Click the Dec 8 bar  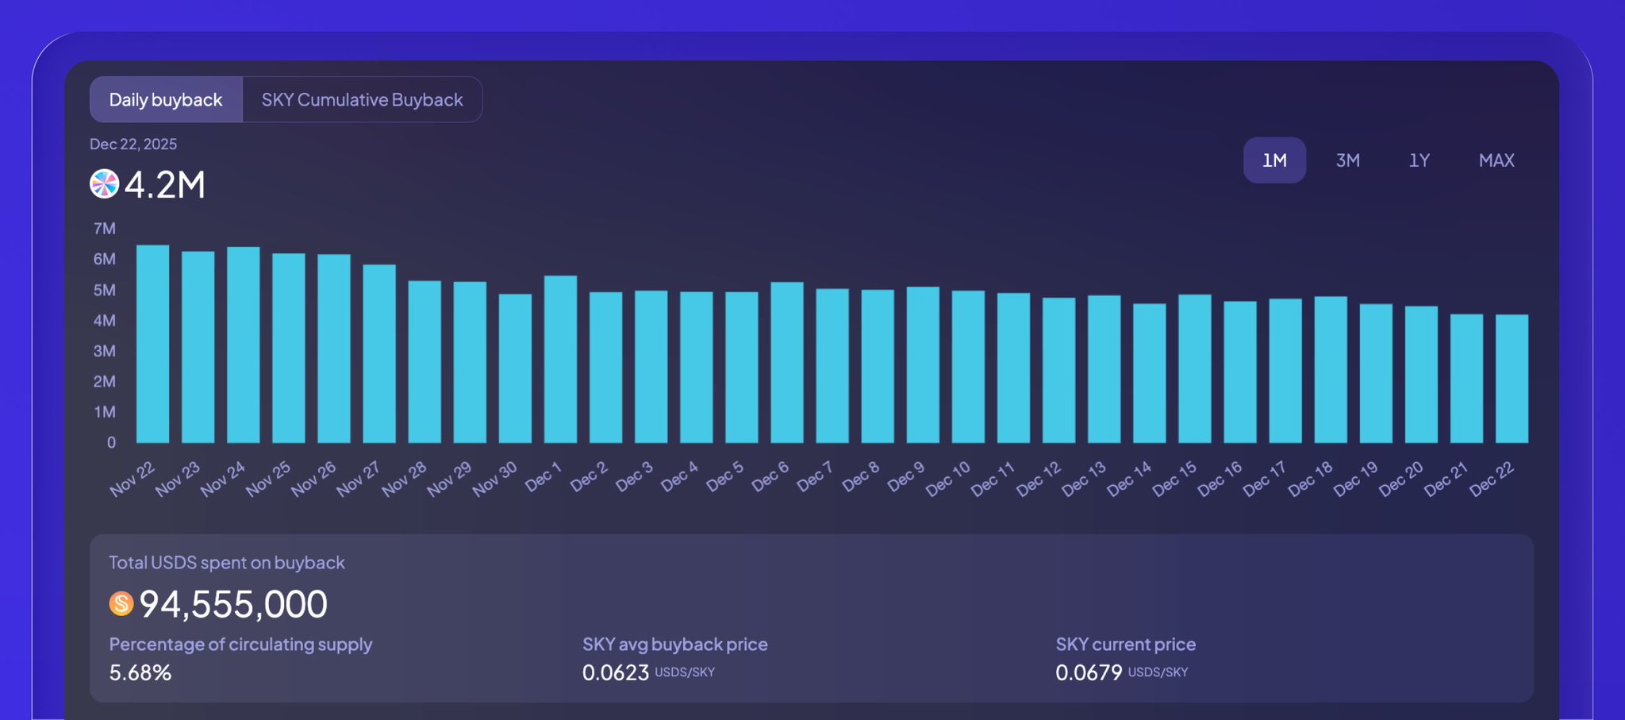point(878,366)
